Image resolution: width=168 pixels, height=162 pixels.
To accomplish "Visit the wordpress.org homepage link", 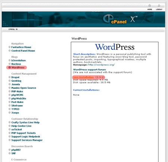I will [101, 65].
